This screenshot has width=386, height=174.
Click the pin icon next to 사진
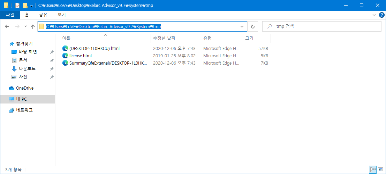[x=52, y=77]
